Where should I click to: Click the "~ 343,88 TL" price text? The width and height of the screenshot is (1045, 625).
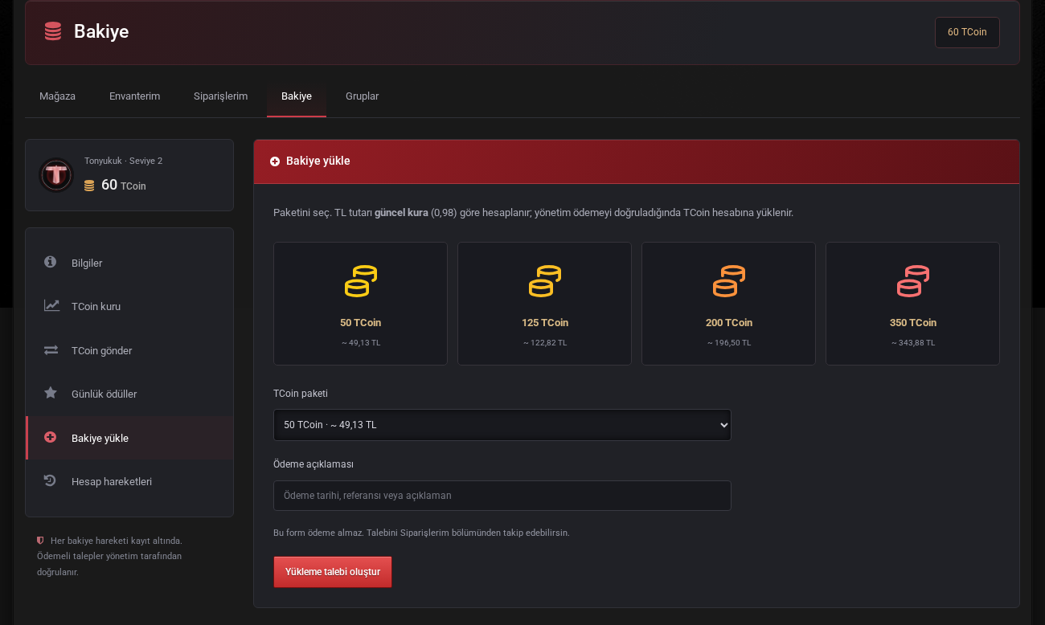click(913, 342)
